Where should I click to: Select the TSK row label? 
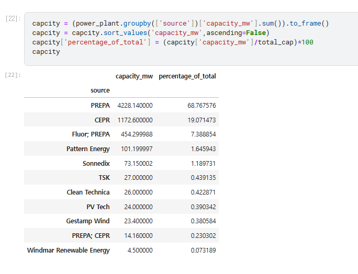(104, 177)
